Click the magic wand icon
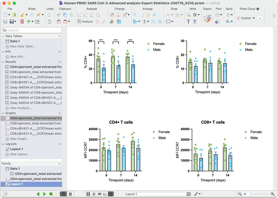The width and height of the screenshot is (278, 198). [x=104, y=22]
